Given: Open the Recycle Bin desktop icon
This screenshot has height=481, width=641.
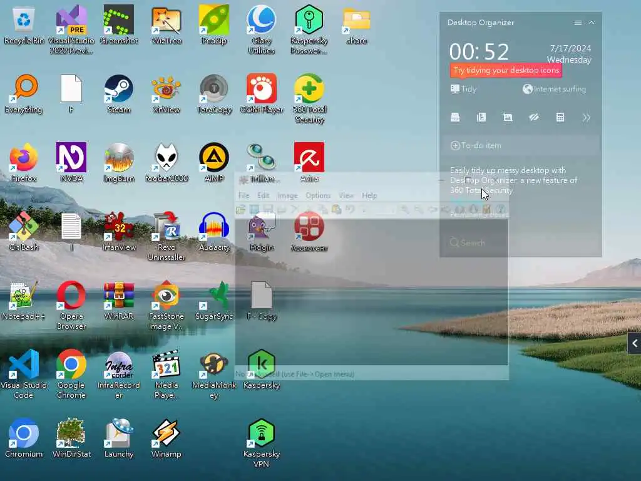Looking at the screenshot, I should click(x=24, y=25).
